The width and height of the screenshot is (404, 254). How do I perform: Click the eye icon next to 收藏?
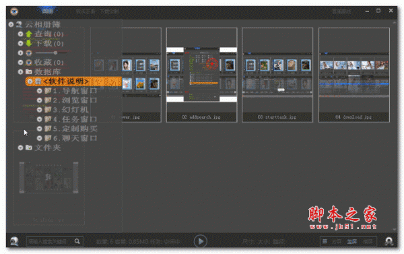tap(28, 63)
